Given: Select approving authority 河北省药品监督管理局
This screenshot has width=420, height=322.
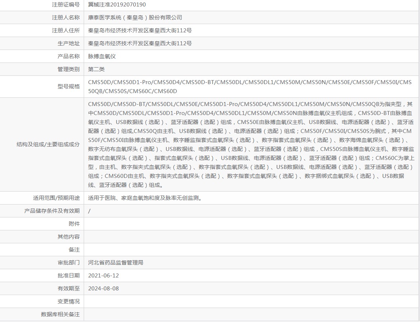Looking at the screenshot, I should [x=116, y=263].
